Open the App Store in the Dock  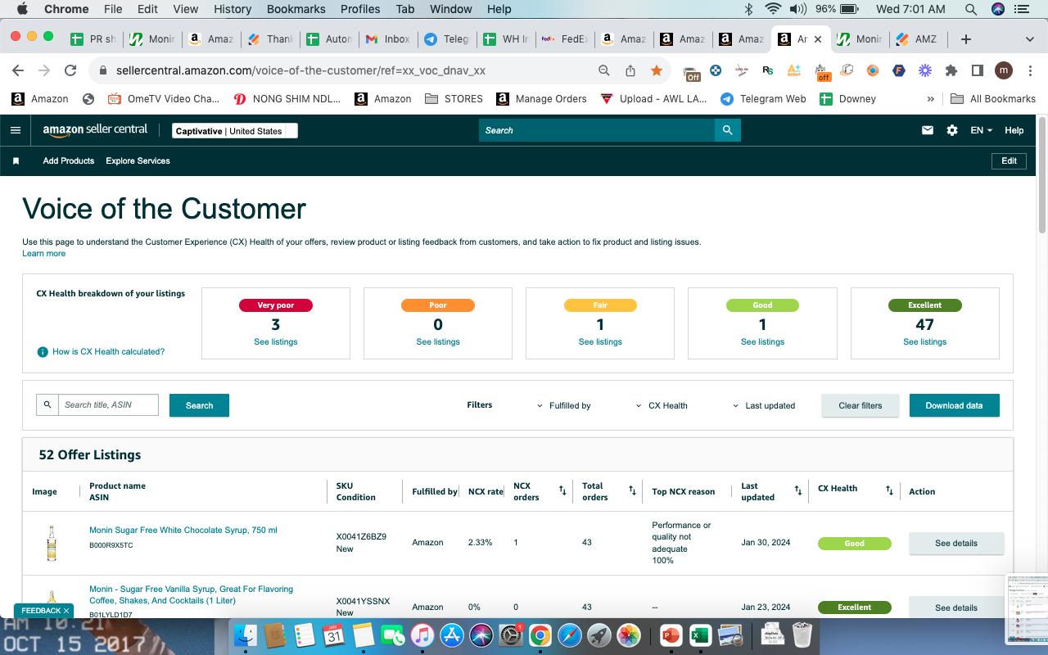tap(451, 635)
